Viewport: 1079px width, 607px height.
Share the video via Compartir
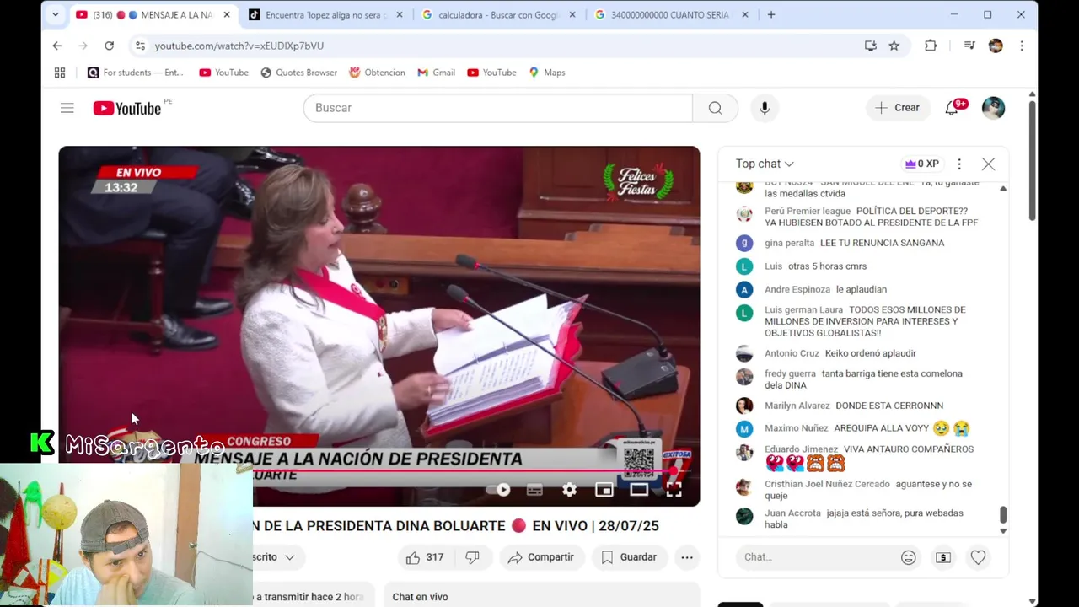541,557
